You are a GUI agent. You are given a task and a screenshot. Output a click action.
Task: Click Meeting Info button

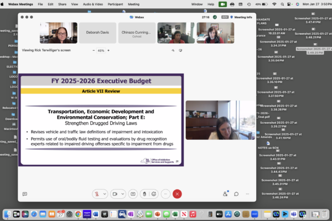coord(241,17)
